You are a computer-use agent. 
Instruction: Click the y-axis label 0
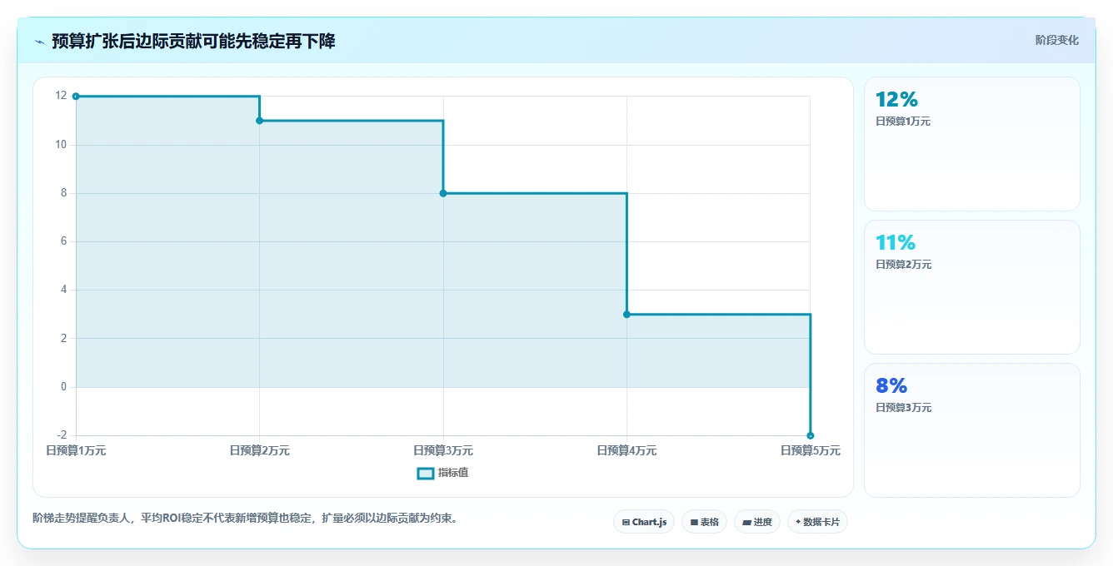(x=63, y=387)
